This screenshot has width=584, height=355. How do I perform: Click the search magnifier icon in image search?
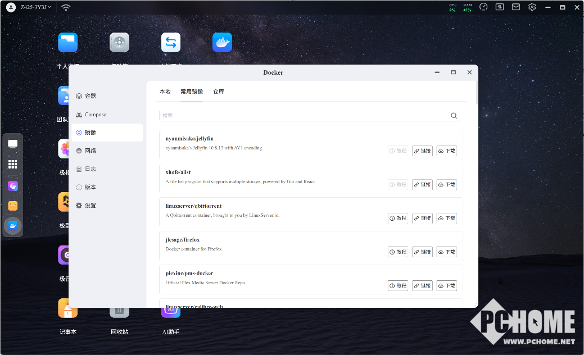coord(454,116)
